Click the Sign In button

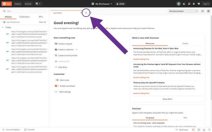tap(206, 4)
